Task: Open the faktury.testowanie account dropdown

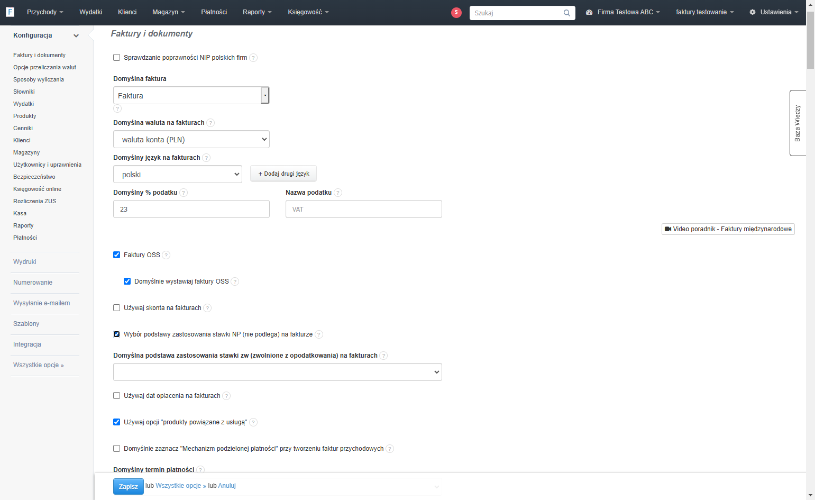Action: tap(704, 12)
